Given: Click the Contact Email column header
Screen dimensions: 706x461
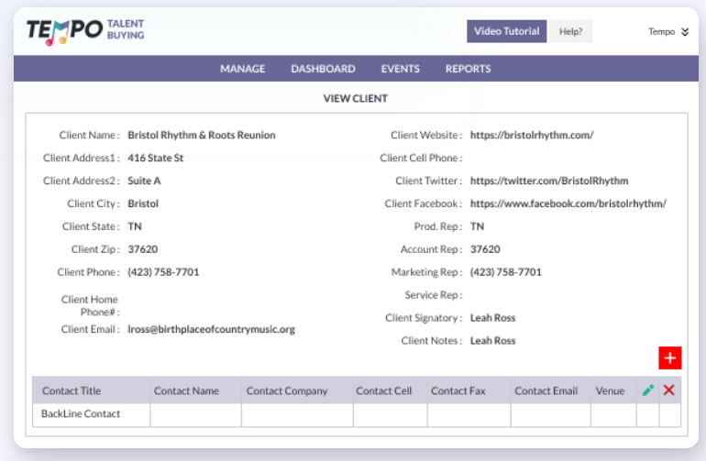Looking at the screenshot, I should click(546, 390).
